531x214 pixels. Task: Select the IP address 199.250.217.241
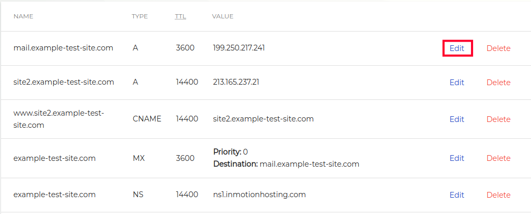[x=239, y=48]
